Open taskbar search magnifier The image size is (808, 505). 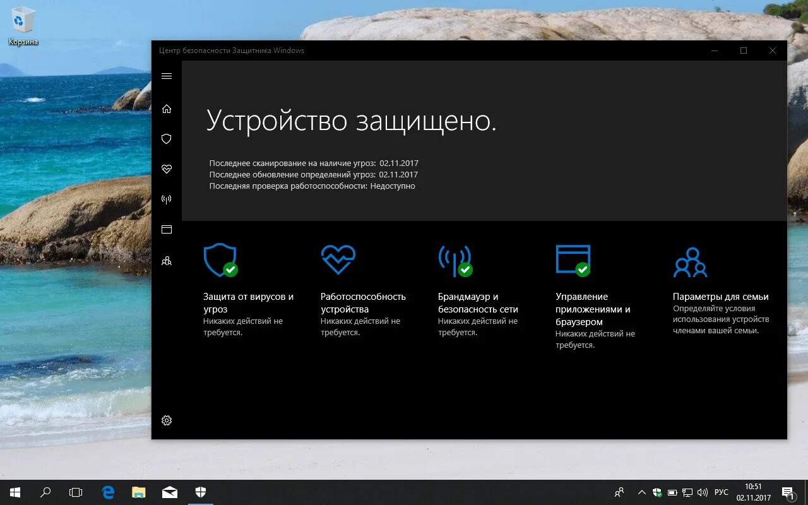click(45, 492)
